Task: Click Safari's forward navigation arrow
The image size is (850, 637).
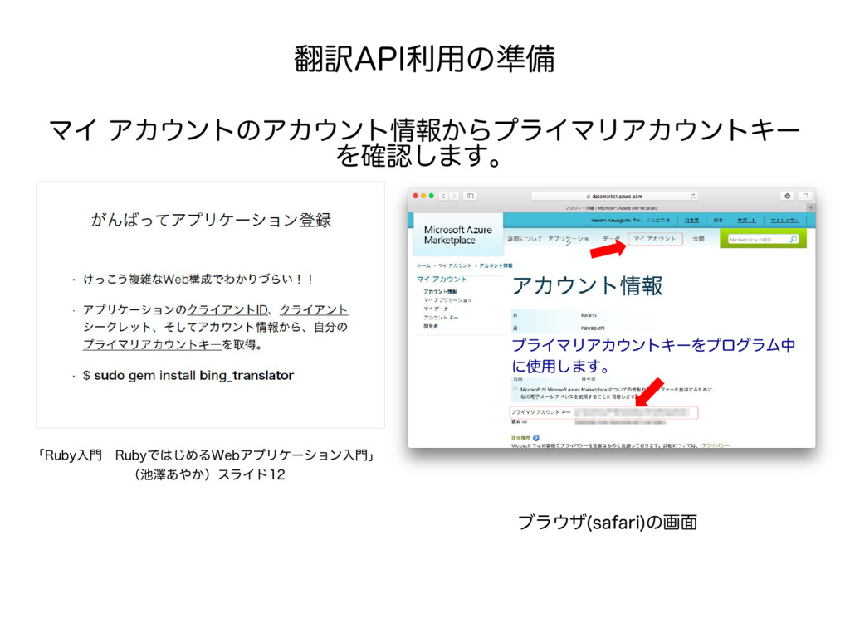Action: pos(454,196)
